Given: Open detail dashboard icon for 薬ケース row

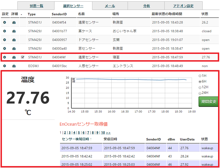Looking at the screenshot, I should tap(14, 31).
